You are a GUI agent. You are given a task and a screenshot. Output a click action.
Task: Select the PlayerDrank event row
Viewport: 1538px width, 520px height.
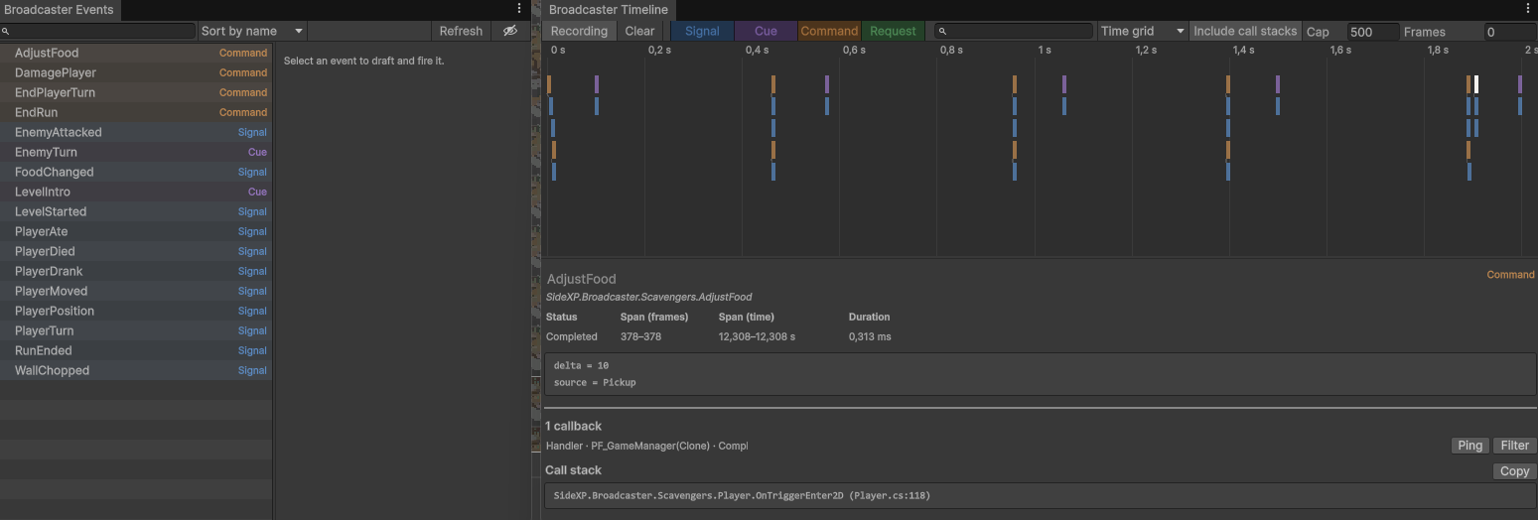(x=136, y=271)
